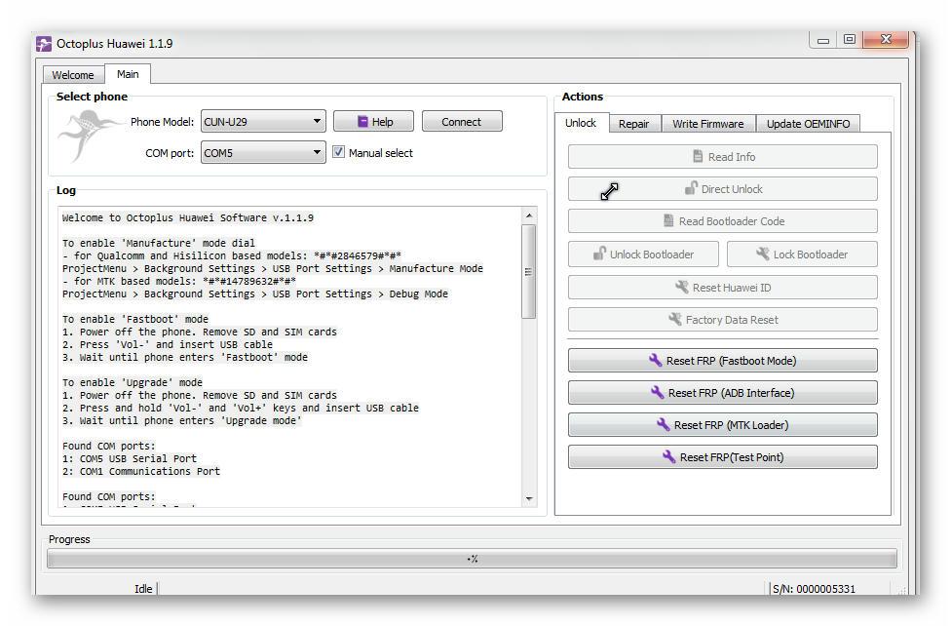The width and height of the screenshot is (951, 626).
Task: Switch to the Repair tab
Action: point(634,124)
